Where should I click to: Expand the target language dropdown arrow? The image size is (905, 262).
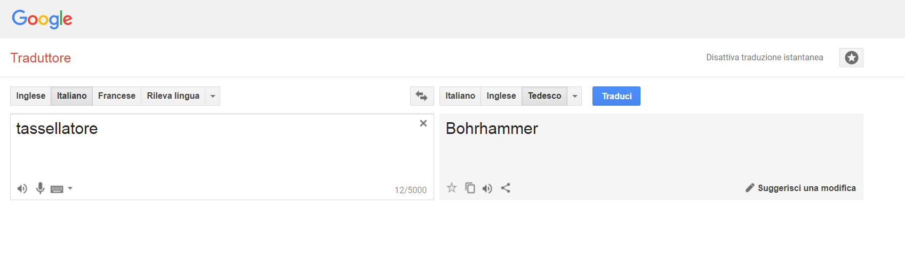[x=575, y=96]
